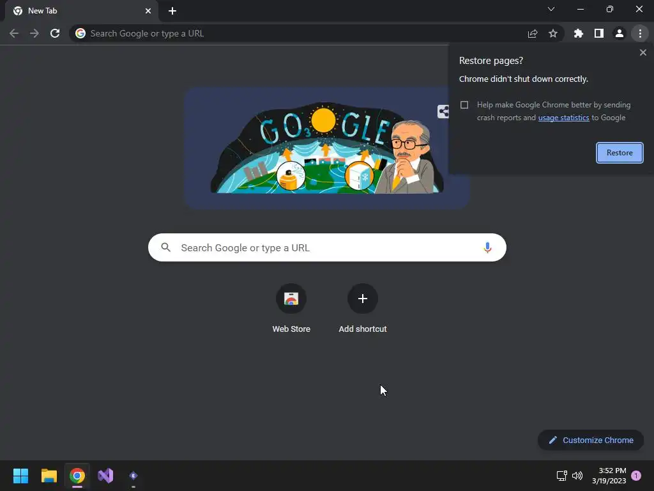The width and height of the screenshot is (654, 491).
Task: Open a new tab with plus button
Action: (x=172, y=11)
